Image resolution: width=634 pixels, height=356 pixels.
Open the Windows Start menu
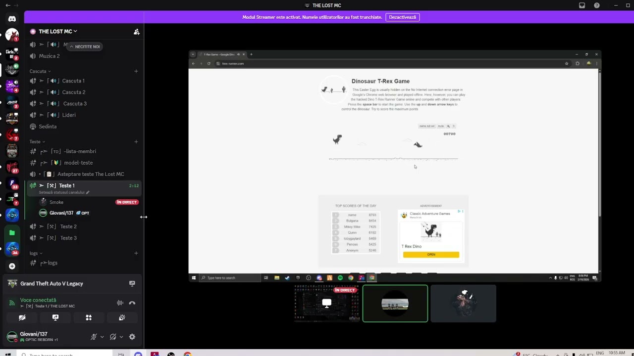7,354
